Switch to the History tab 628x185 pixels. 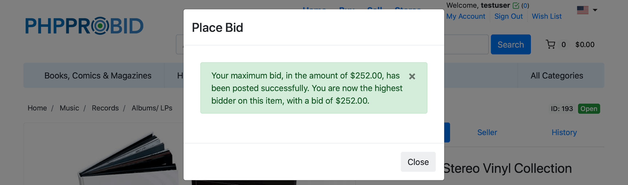564,132
